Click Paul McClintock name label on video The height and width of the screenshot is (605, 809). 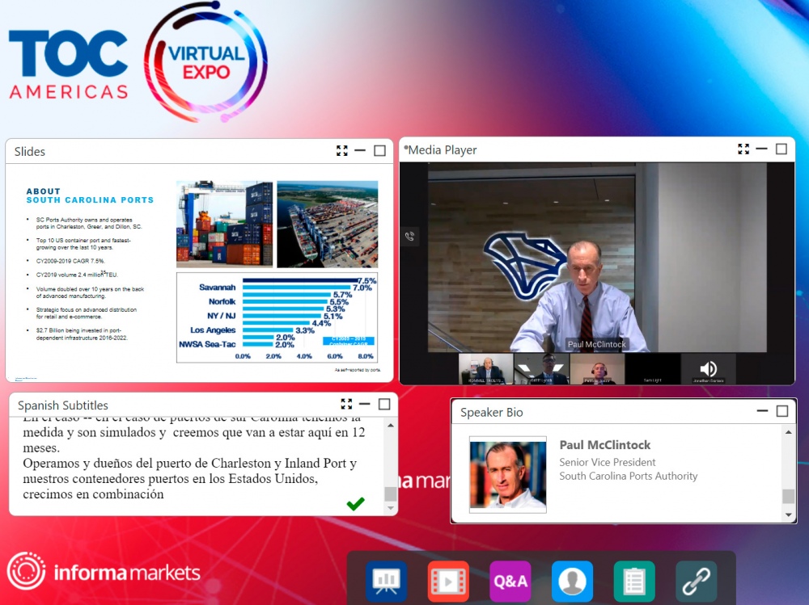point(597,344)
